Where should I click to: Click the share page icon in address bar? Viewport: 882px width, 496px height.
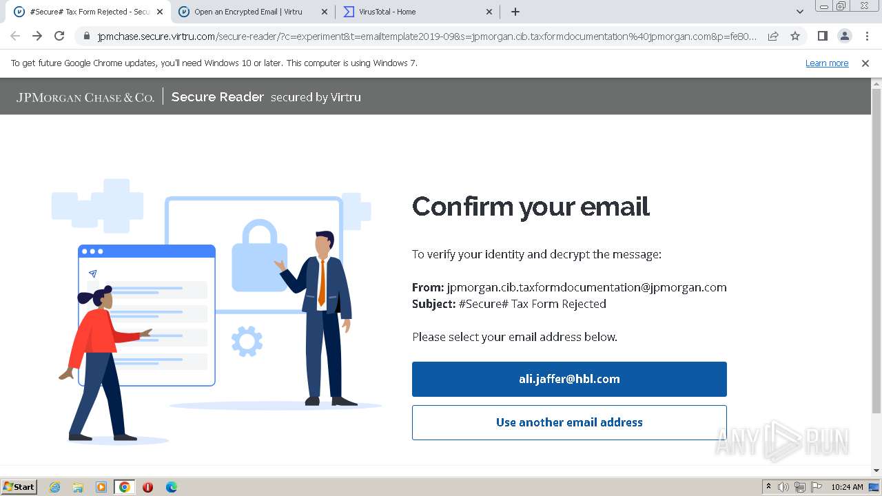coord(773,36)
